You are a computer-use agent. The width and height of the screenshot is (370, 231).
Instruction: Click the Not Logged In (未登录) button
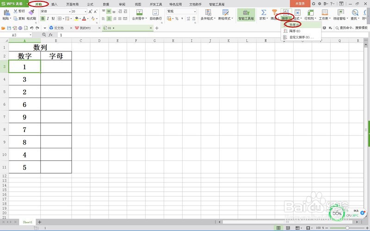300,4
